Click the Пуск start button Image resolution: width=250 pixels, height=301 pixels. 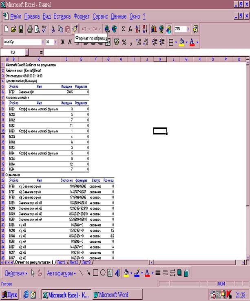[9, 294]
